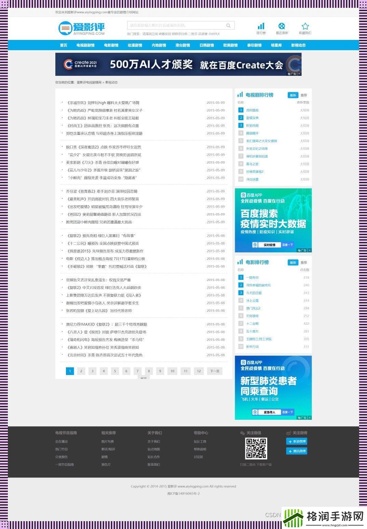Click the 收藏我们 star icon
This screenshot has height=529, width=367.
(305, 26)
